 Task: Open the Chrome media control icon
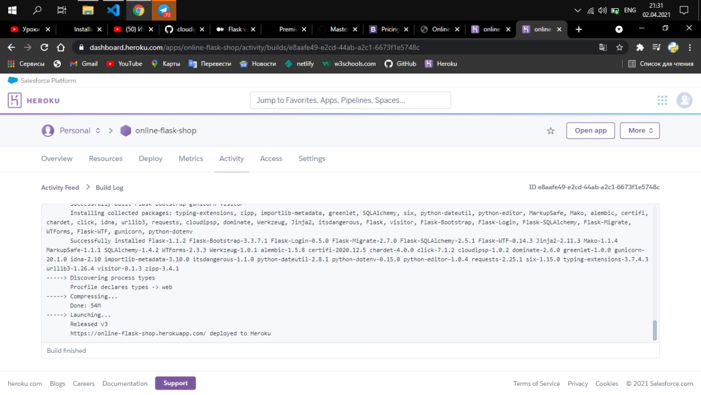656,48
